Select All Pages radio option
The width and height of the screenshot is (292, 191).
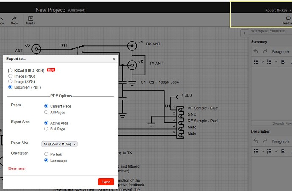[47, 112]
